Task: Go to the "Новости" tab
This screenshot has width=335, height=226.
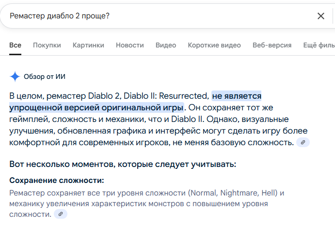Action: [x=129, y=45]
